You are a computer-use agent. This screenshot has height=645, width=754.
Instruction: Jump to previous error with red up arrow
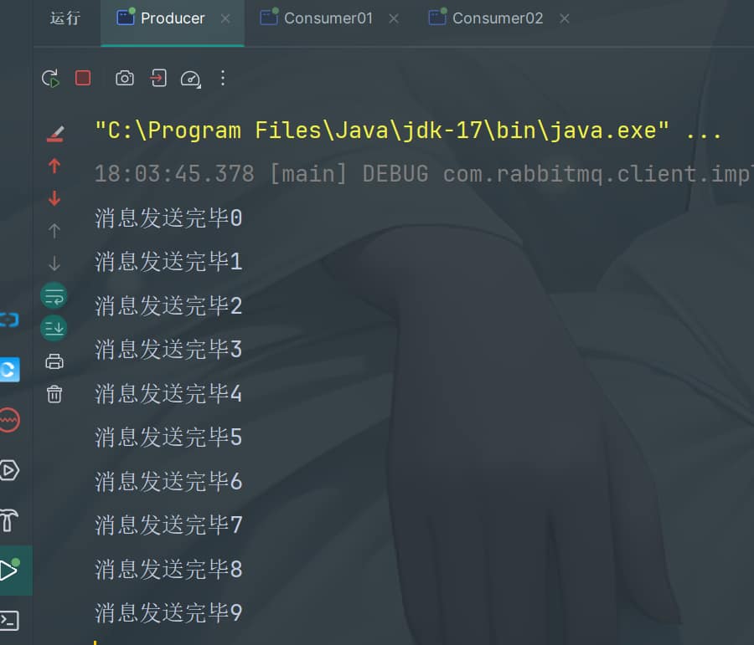54,166
